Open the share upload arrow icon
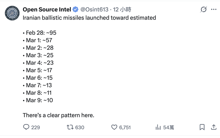 [x=214, y=127]
